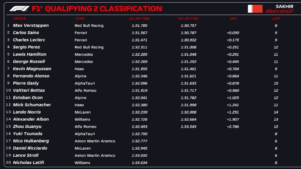Click Carlos Sainz driver name

26,33
